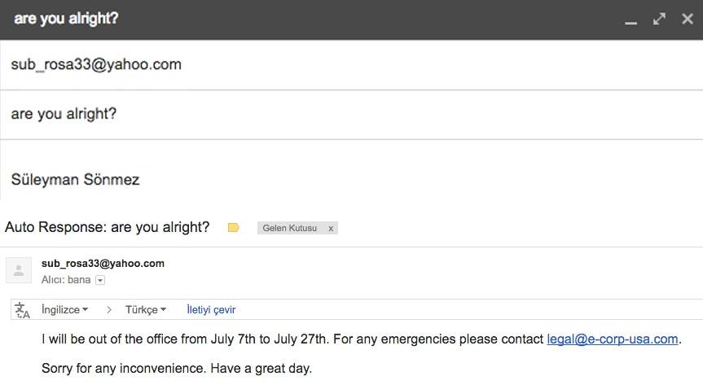Click the compose window title bar
The height and width of the screenshot is (385, 703).
[326, 19]
